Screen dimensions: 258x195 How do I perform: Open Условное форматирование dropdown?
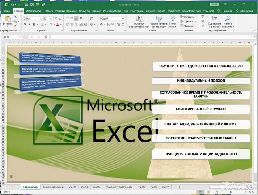click(x=139, y=22)
